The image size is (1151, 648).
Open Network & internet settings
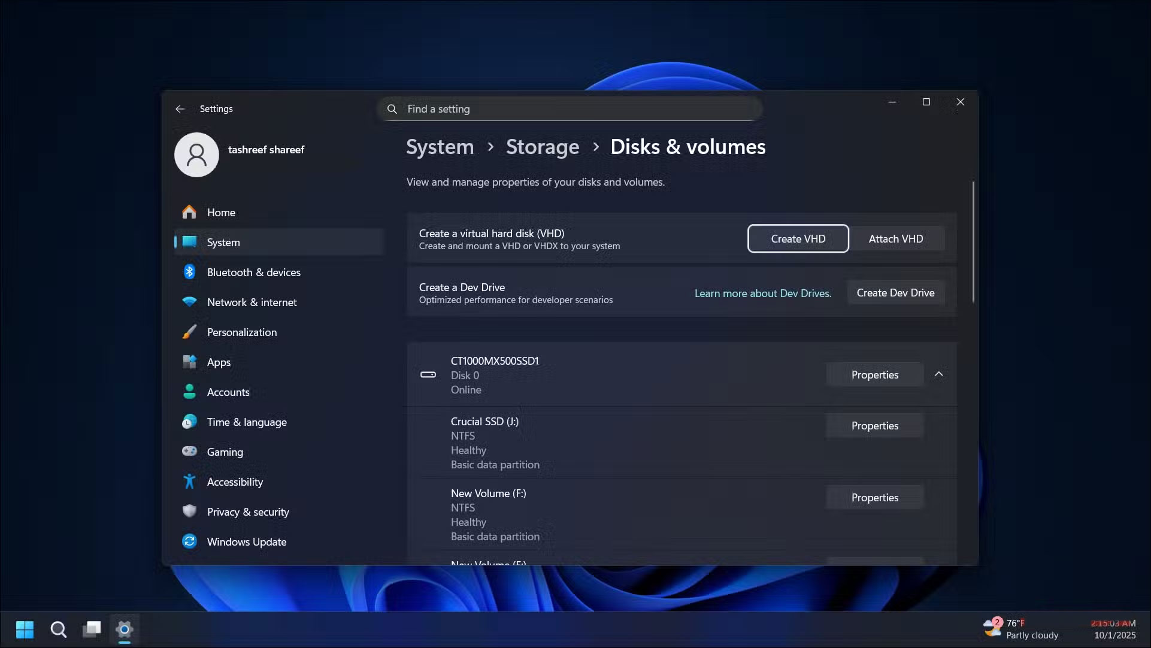tap(252, 302)
